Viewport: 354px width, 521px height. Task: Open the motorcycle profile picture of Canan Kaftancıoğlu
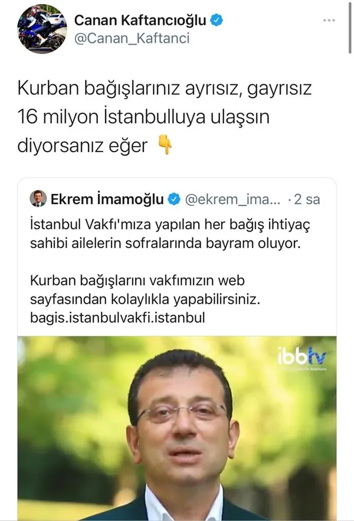pyautogui.click(x=42, y=29)
